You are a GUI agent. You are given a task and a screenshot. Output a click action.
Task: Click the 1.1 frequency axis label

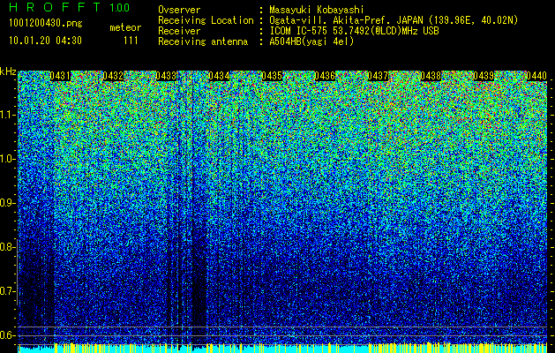click(7, 116)
